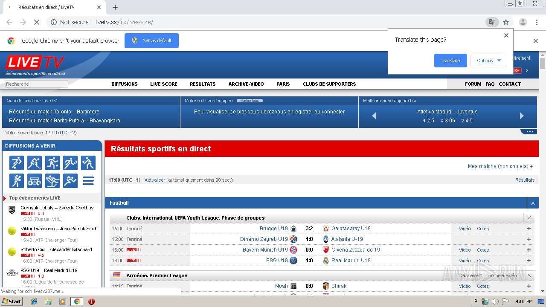
Task: Open the Résultats link on the right
Action: tap(525, 180)
